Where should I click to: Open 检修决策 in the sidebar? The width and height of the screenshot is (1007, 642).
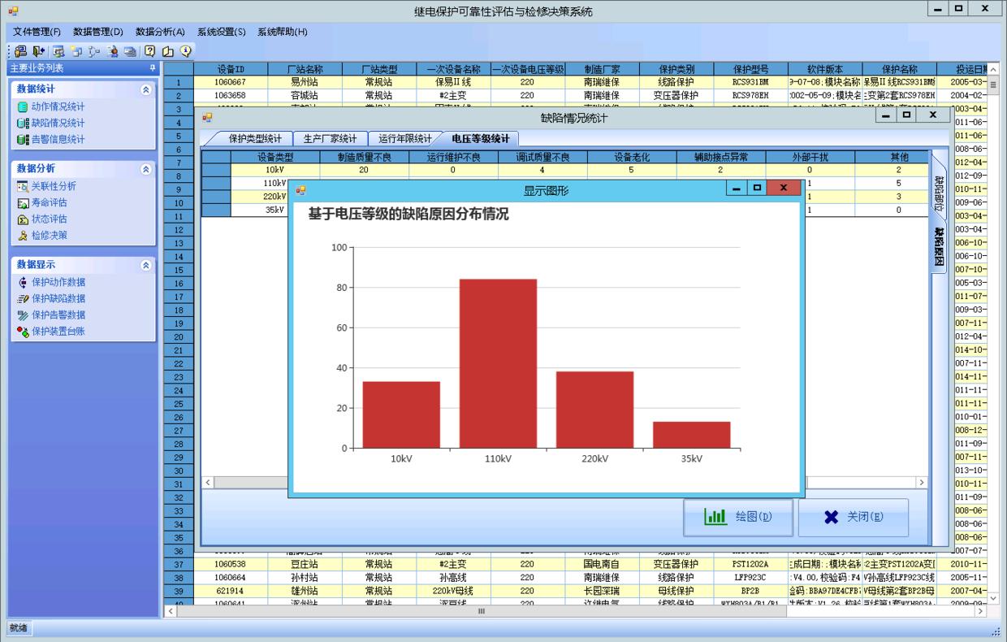(x=48, y=235)
